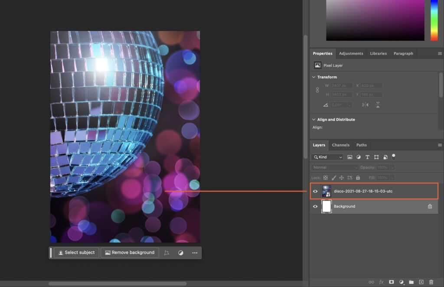Screen dimensions: 444x287
Task: Create a new layer group
Action: coord(411,282)
